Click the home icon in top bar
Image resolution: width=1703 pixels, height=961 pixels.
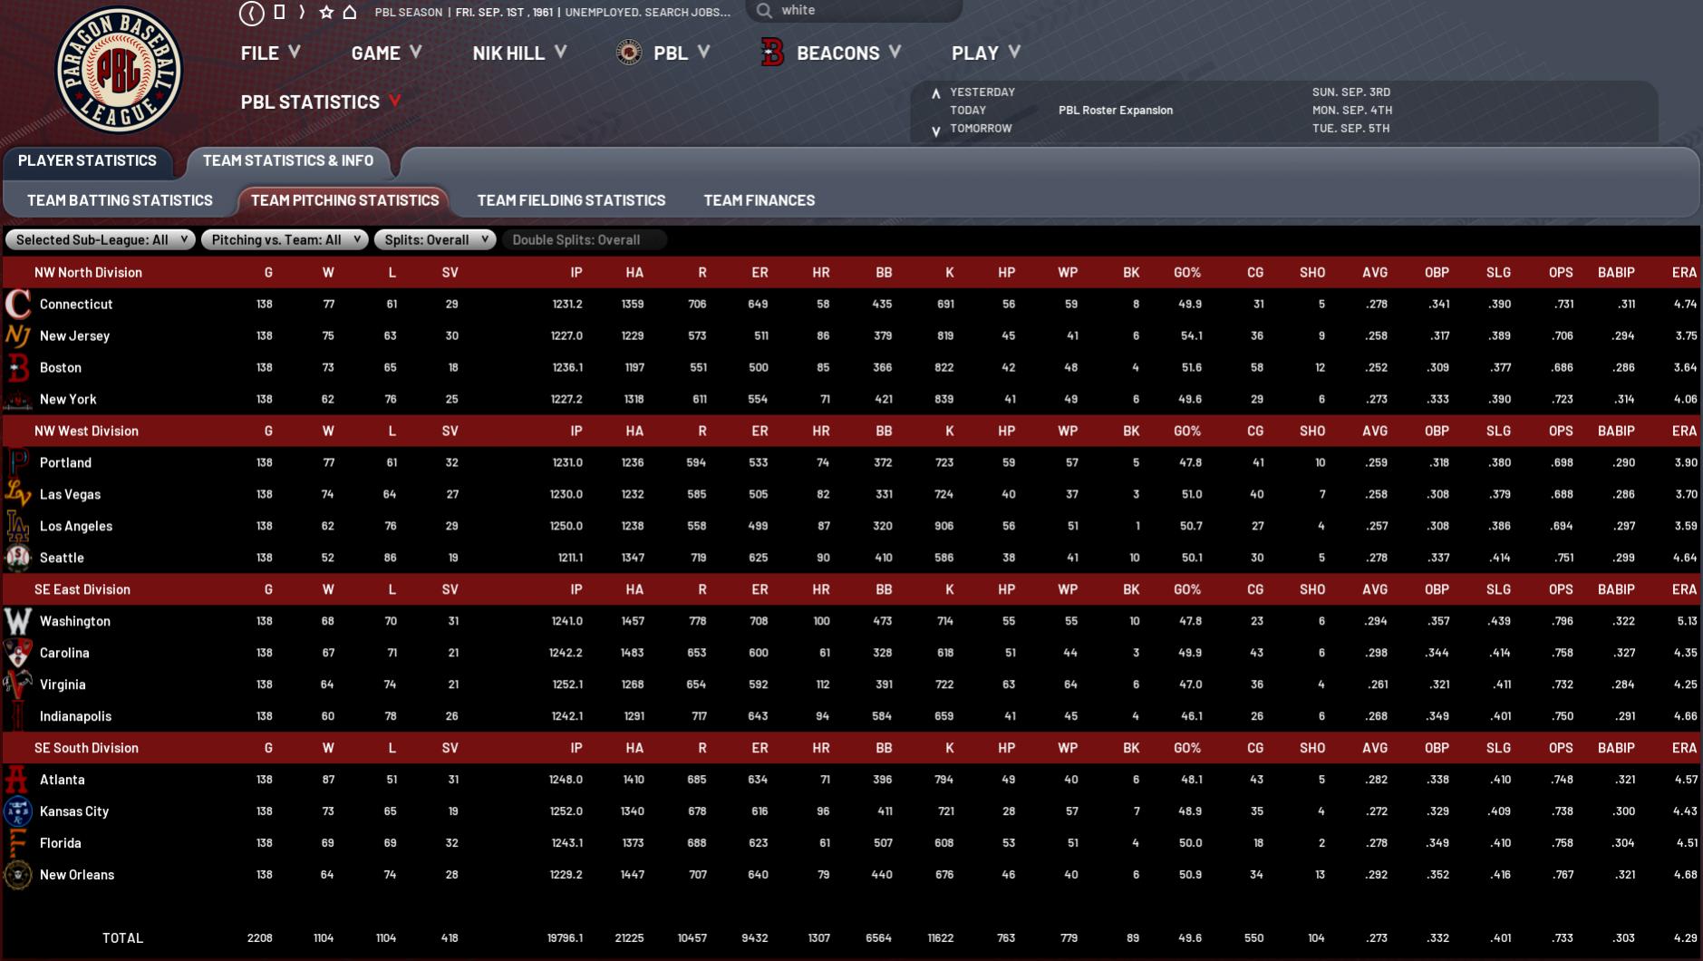(350, 13)
